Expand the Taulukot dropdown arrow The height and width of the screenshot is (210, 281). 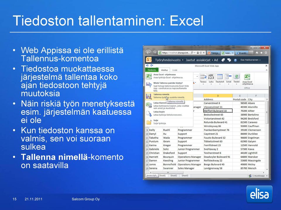point(220,84)
